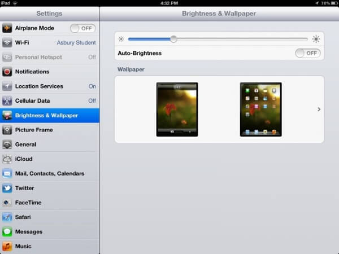Tap the orange Music note icon
This screenshot has height=254, width=339.
point(7,246)
